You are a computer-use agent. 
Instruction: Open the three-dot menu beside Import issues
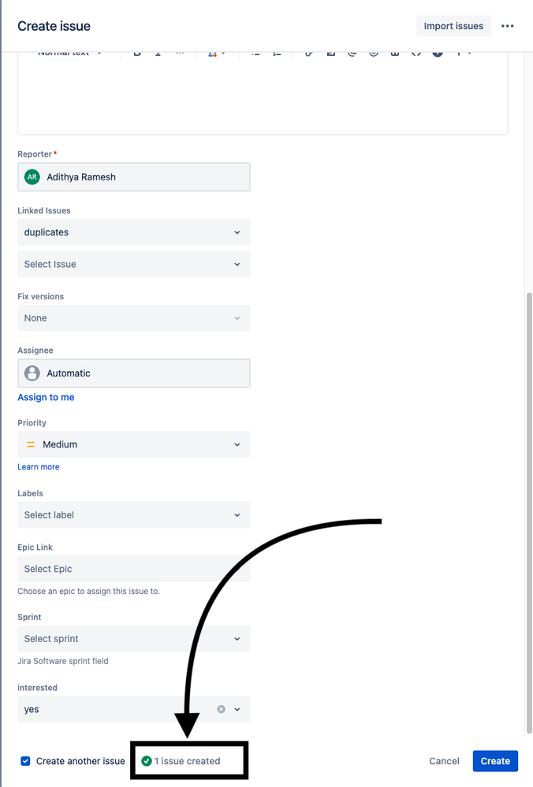(507, 25)
